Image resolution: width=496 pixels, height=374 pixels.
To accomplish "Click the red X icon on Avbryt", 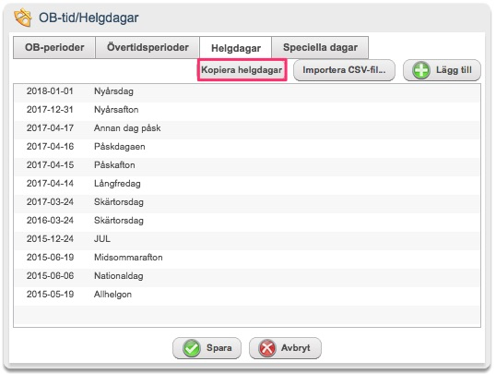I will point(267,348).
